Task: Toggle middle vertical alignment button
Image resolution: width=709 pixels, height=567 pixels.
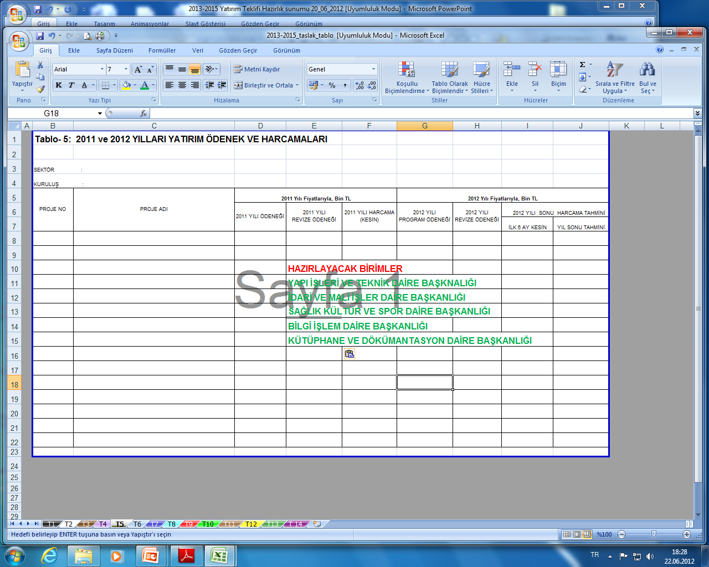Action: click(x=182, y=69)
